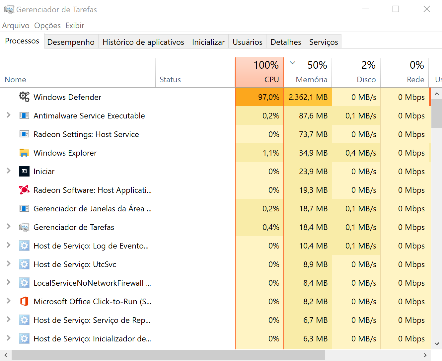Open the Exibir menu
This screenshot has width=442, height=361.
click(75, 26)
